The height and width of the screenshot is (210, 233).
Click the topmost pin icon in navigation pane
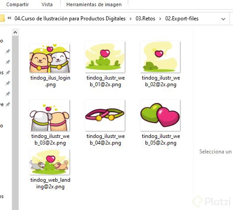tap(8, 51)
